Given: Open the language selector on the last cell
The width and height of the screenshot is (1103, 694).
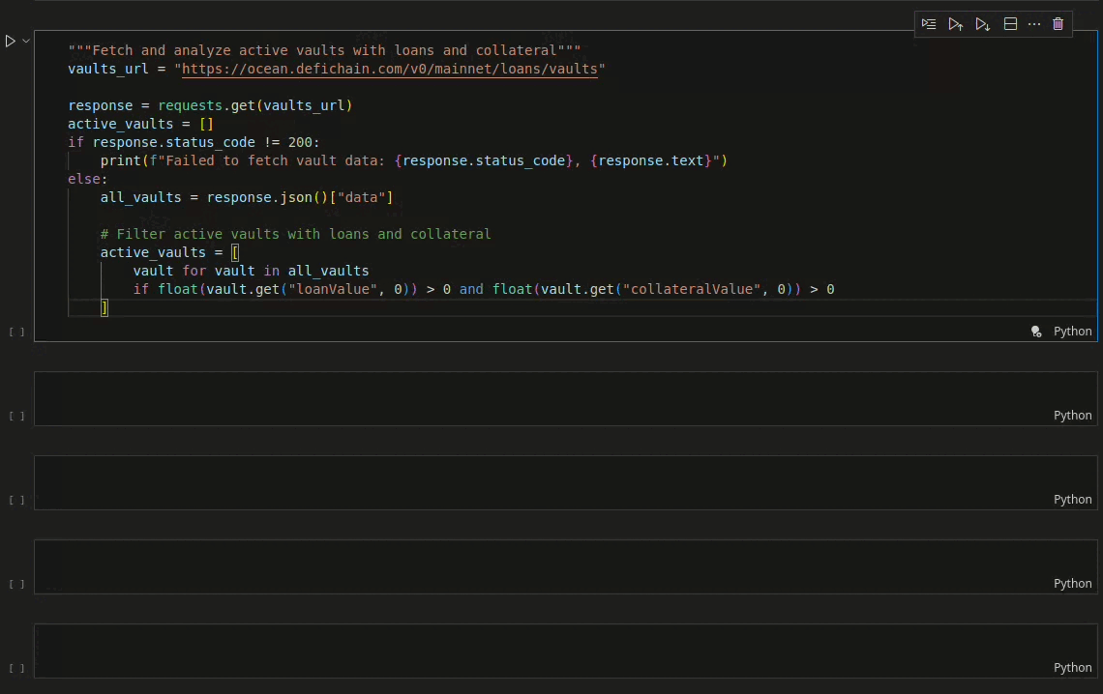Looking at the screenshot, I should 1072,668.
